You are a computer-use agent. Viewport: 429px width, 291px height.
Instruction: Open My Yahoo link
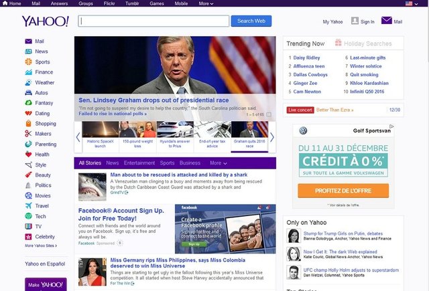(332, 22)
